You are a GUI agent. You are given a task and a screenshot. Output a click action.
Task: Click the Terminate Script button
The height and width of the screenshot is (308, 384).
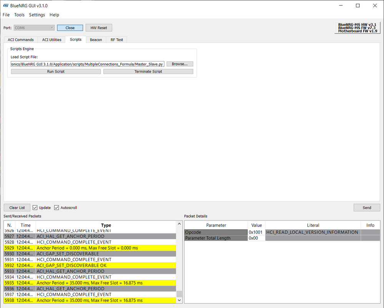pyautogui.click(x=148, y=71)
